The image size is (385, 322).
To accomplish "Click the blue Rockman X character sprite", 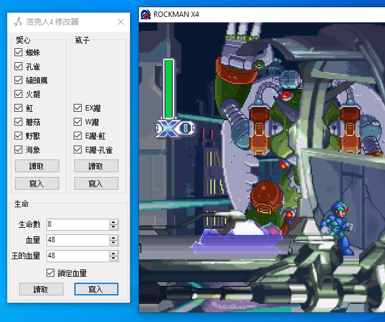I will pyautogui.click(x=337, y=228).
